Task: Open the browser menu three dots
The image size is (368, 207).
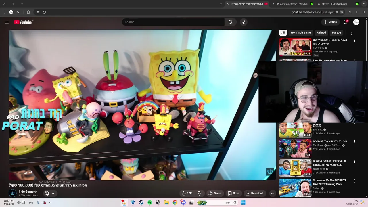Action: [x=4, y=12]
